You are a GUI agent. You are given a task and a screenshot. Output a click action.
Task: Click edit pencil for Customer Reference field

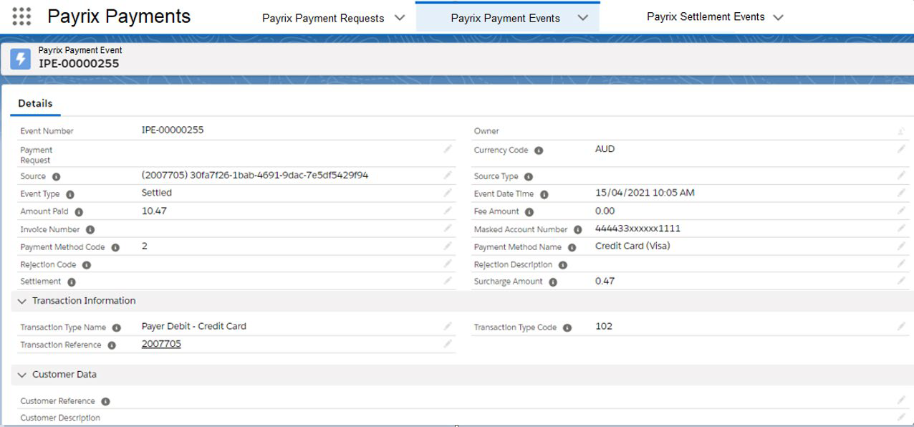pos(901,400)
